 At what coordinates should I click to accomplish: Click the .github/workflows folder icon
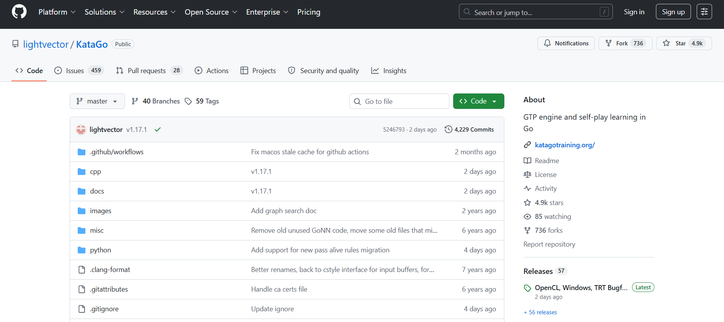(x=82, y=152)
